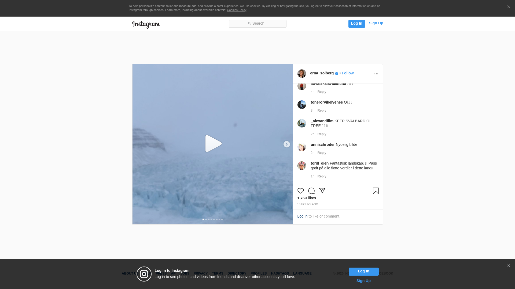Click the share paper plane icon
Image resolution: width=515 pixels, height=289 pixels.
pos(322,191)
